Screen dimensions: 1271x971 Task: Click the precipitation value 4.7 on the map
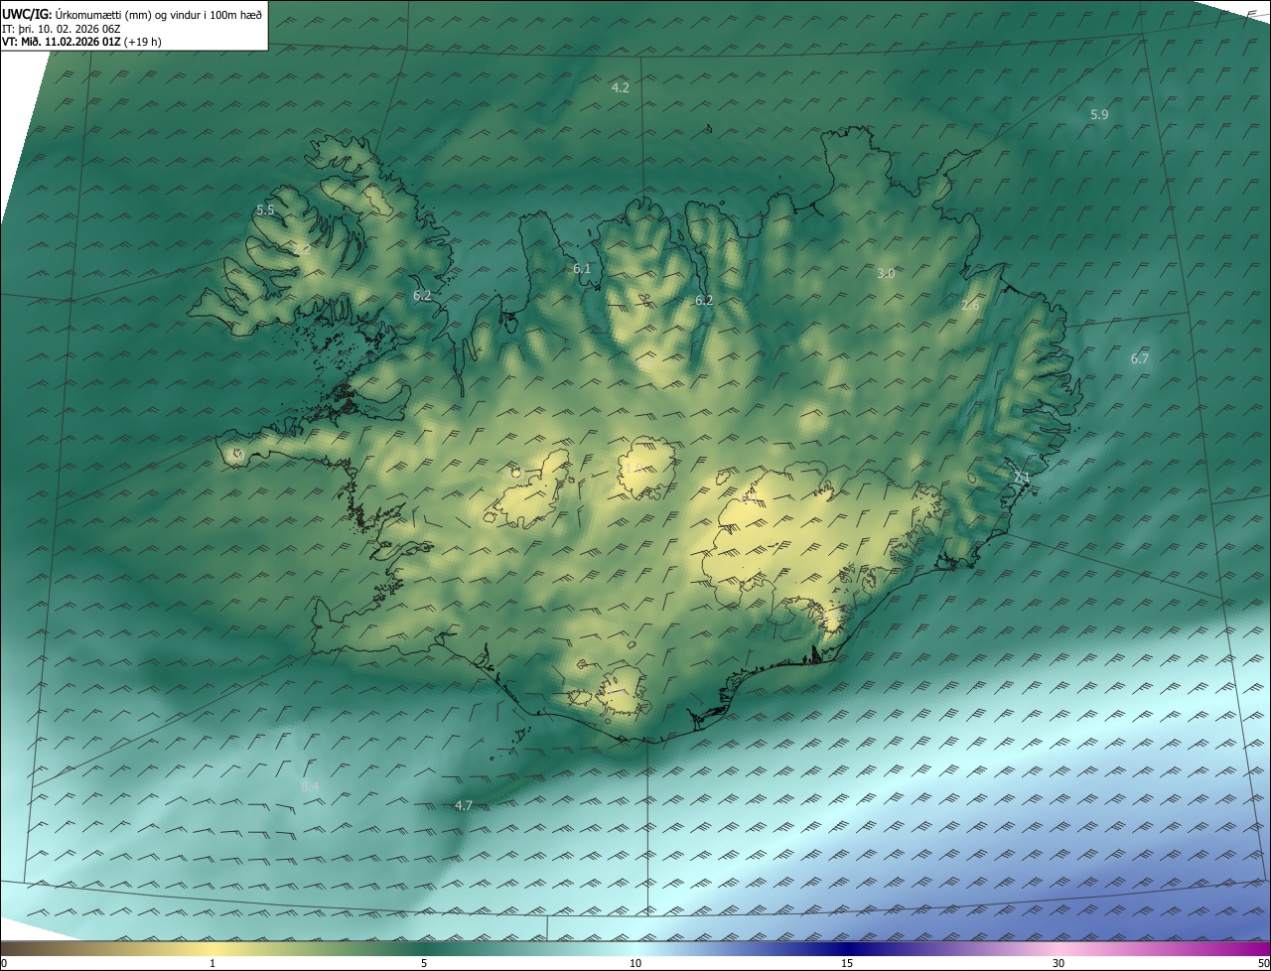[x=463, y=805]
